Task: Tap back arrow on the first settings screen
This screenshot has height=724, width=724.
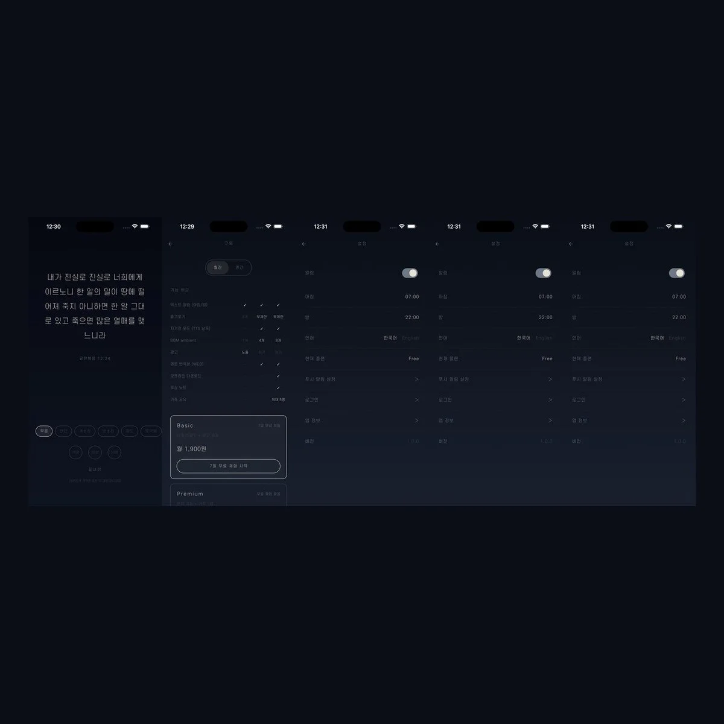Action: [304, 244]
